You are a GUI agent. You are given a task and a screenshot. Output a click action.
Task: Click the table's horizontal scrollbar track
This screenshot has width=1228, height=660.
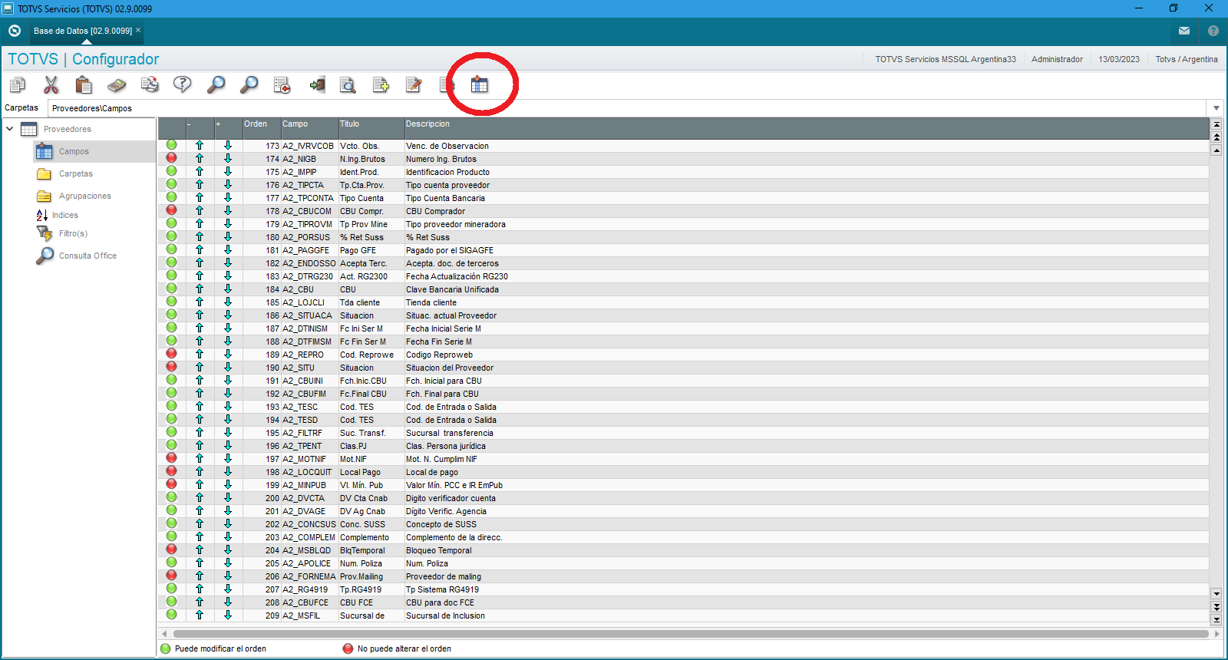(x=691, y=634)
